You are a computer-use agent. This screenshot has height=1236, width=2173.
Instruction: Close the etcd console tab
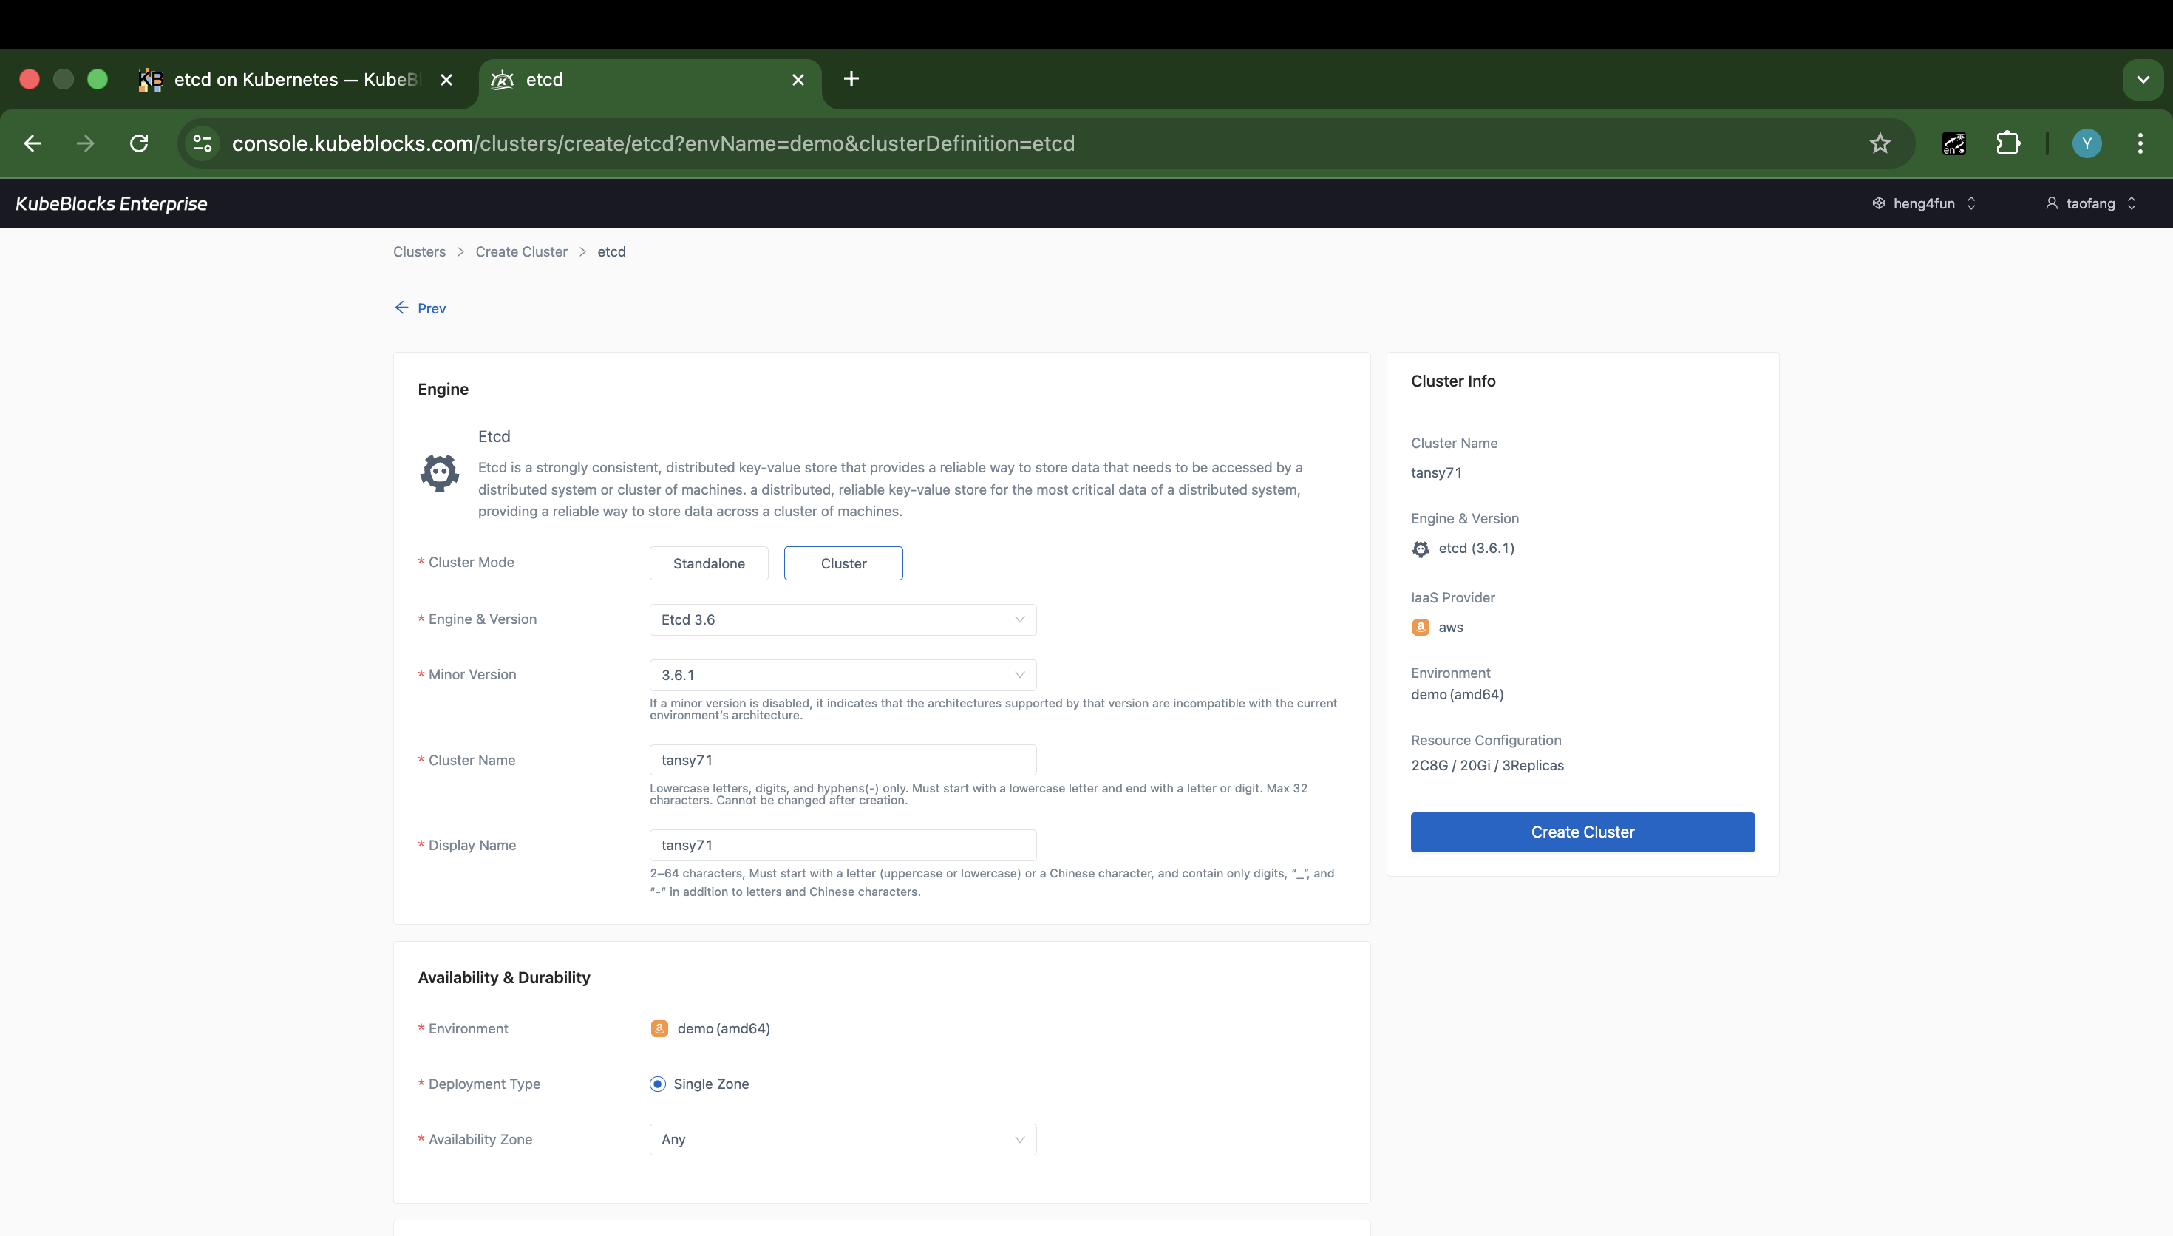tap(798, 80)
